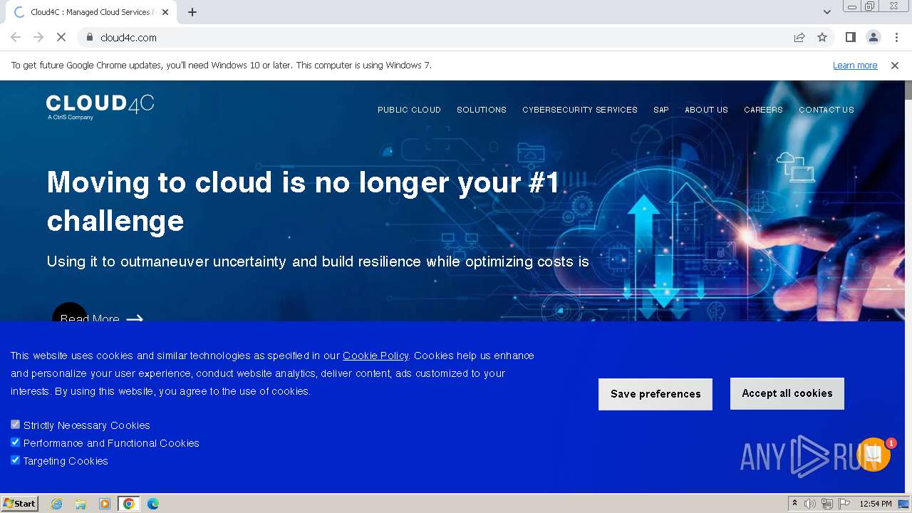This screenshot has height=513, width=912.
Task: Bookmark this tab with star icon
Action: click(x=822, y=37)
